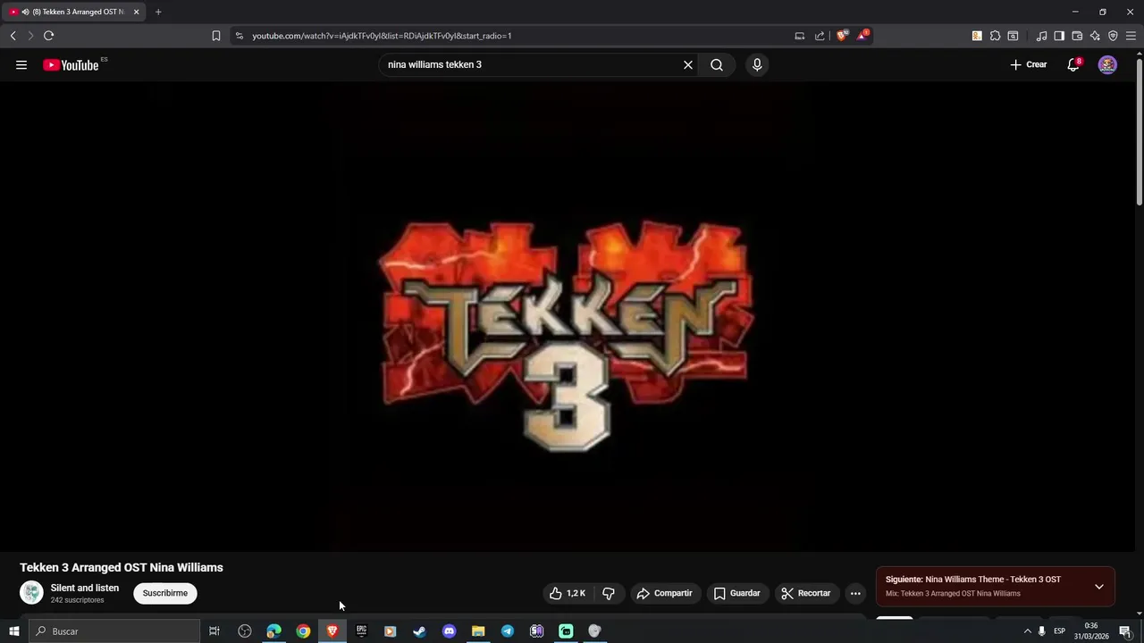Save video with Guardar button
This screenshot has height=643, width=1144.
click(736, 593)
